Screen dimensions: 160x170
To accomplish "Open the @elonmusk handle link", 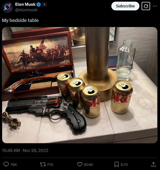I will (26, 10).
